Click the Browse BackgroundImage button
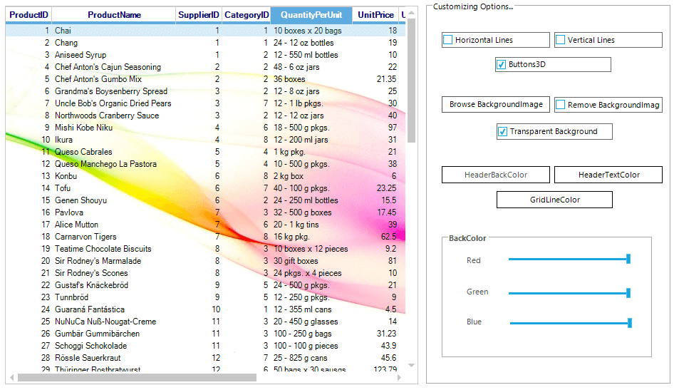The image size is (674, 390). (x=496, y=105)
